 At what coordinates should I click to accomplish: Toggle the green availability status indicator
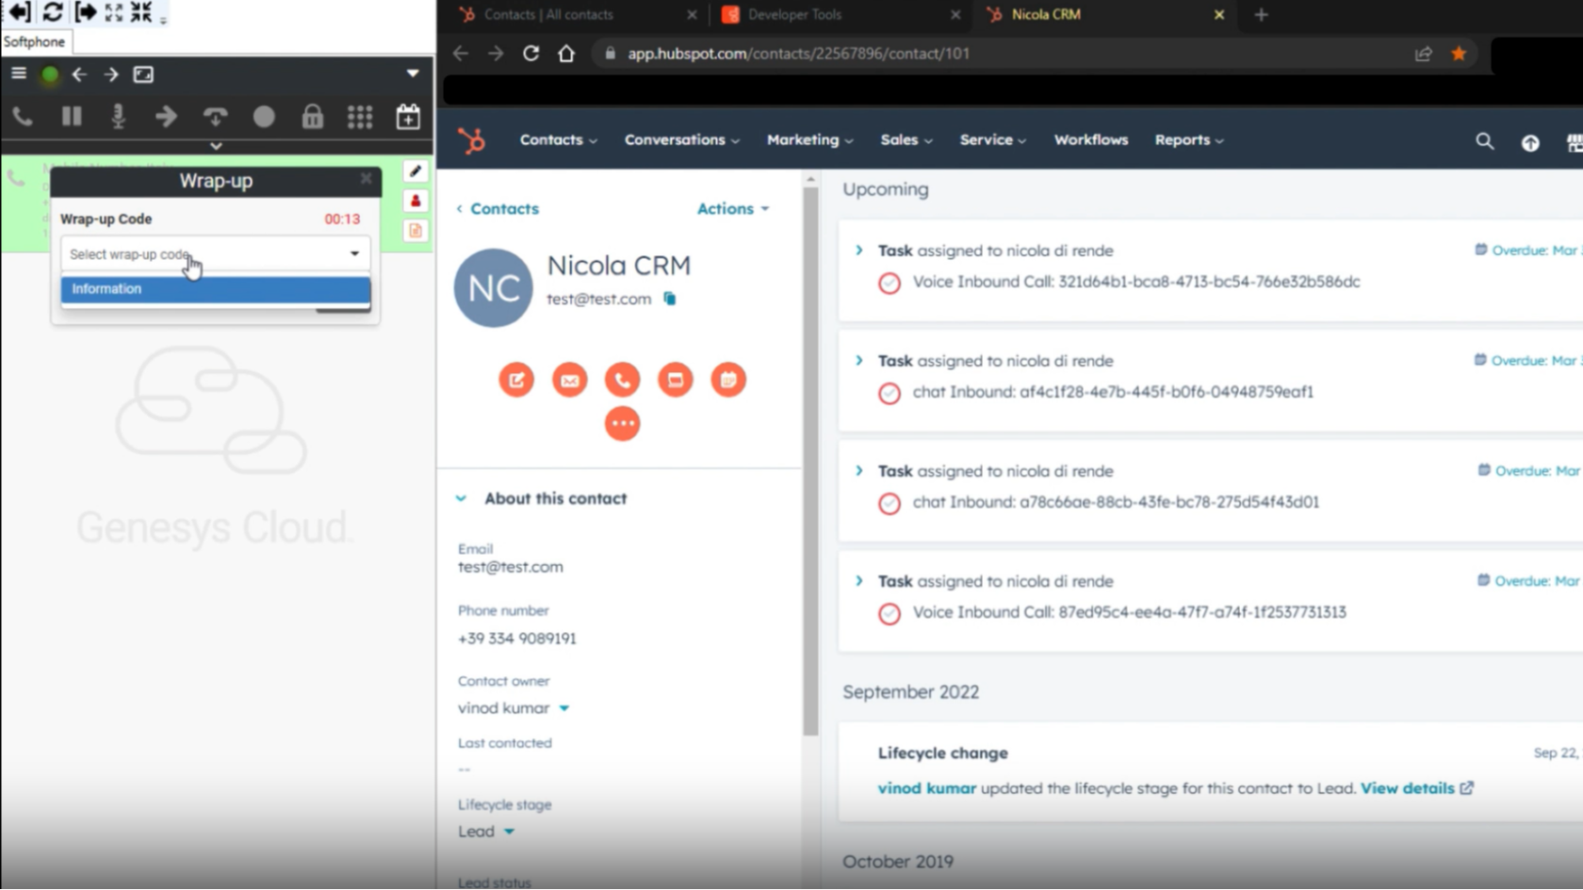point(49,74)
